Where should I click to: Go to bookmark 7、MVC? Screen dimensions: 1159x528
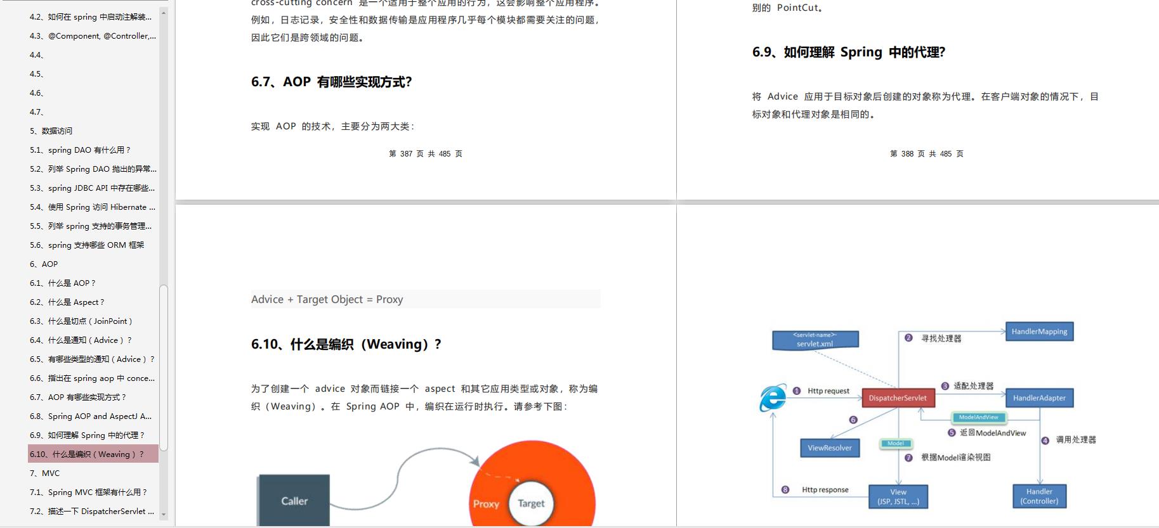pos(44,473)
